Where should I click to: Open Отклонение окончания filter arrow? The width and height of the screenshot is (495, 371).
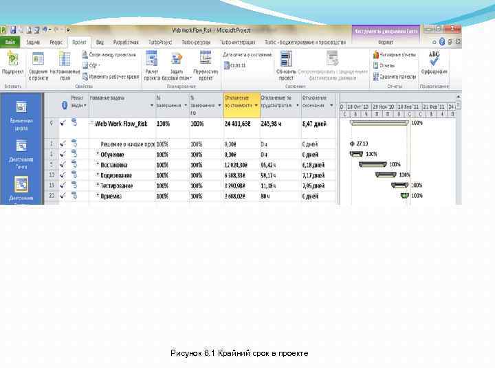click(331, 106)
